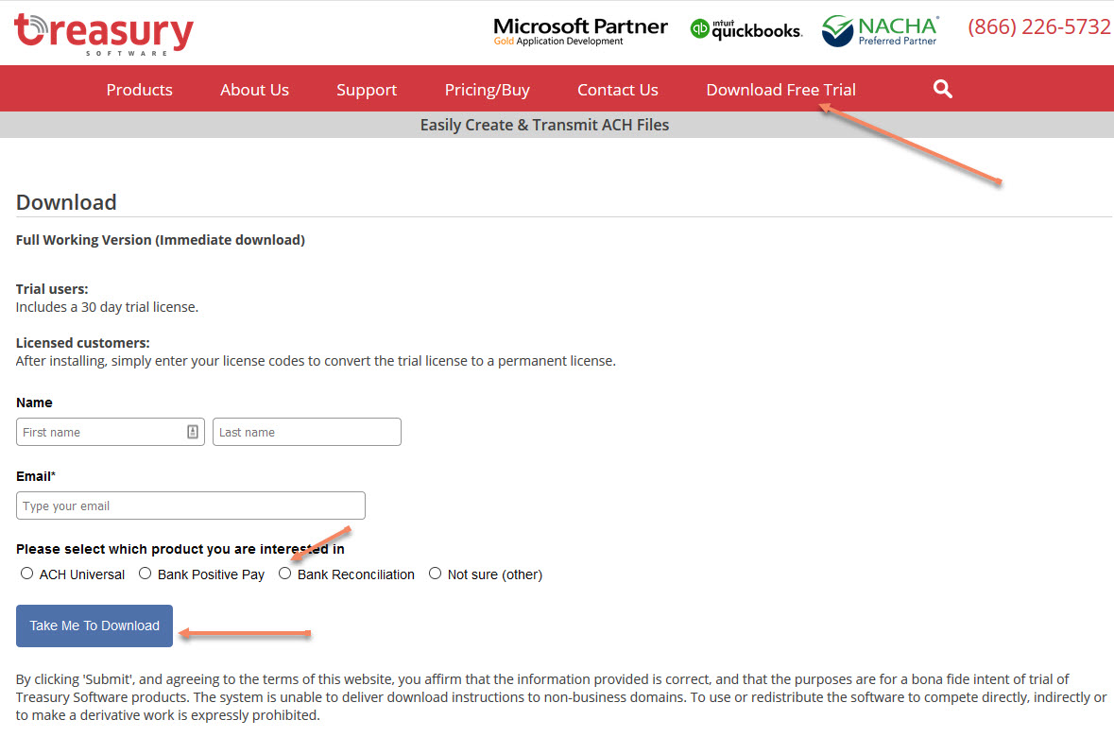1114x737 pixels.
Task: Navigate to Contact Us
Action: coord(617,90)
